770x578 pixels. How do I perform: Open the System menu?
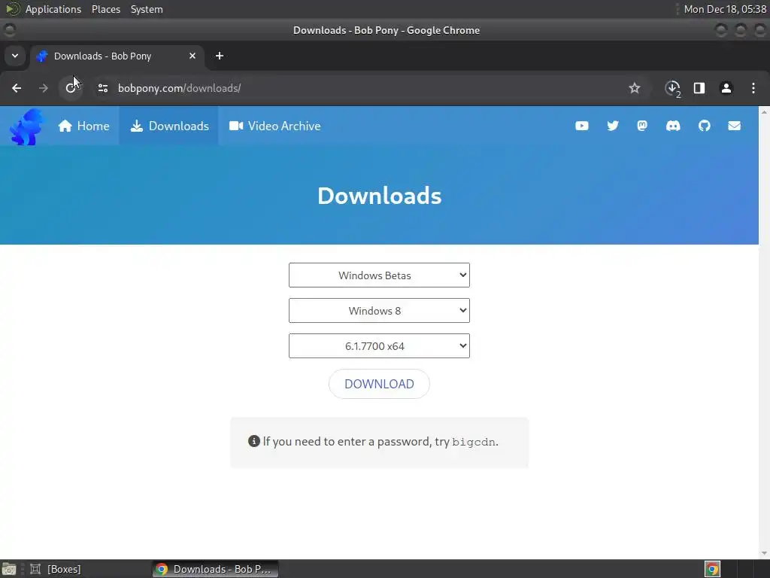147,9
